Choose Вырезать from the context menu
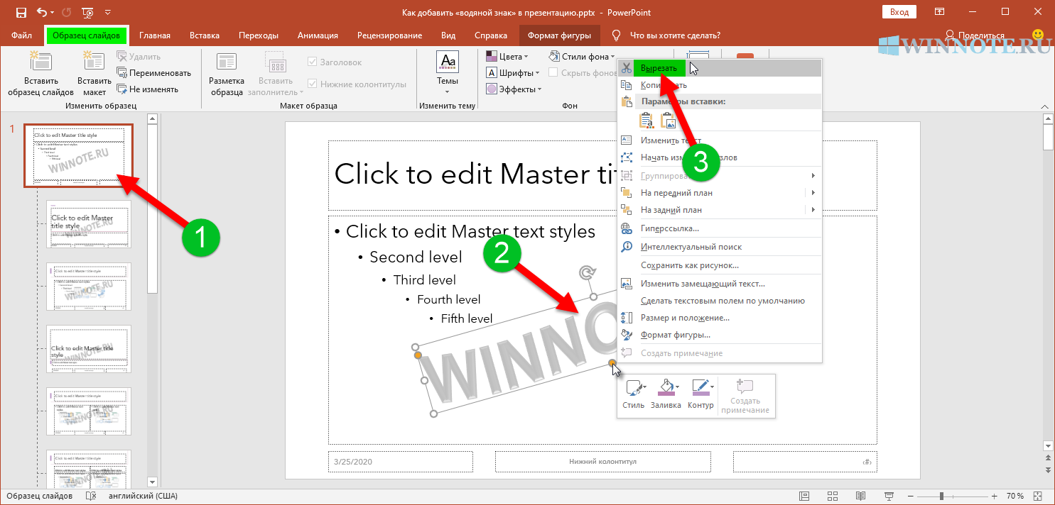1055x505 pixels. point(720,68)
